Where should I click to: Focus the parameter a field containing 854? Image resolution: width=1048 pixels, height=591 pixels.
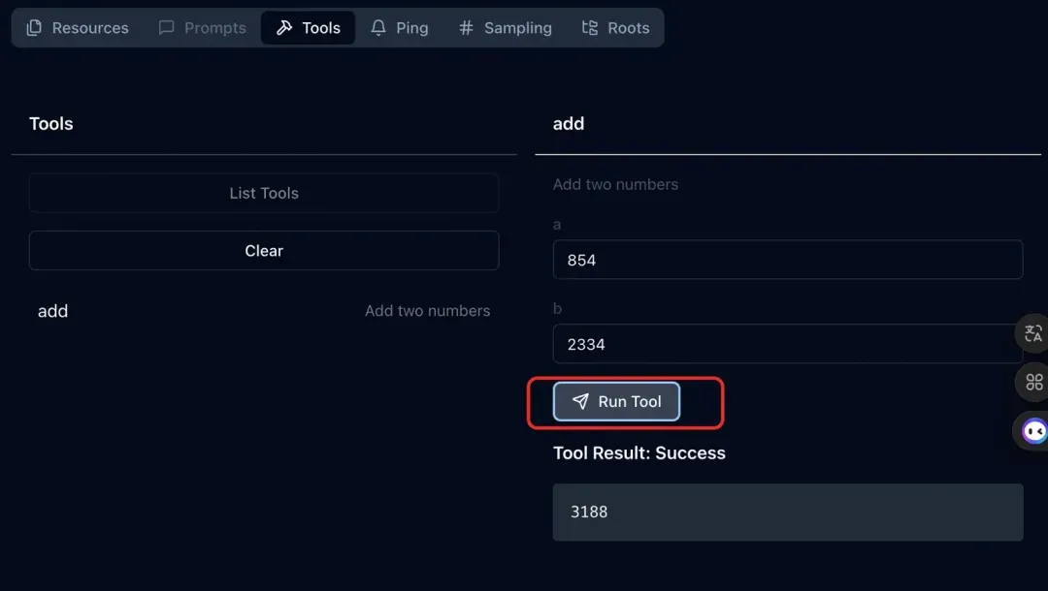[x=787, y=260]
